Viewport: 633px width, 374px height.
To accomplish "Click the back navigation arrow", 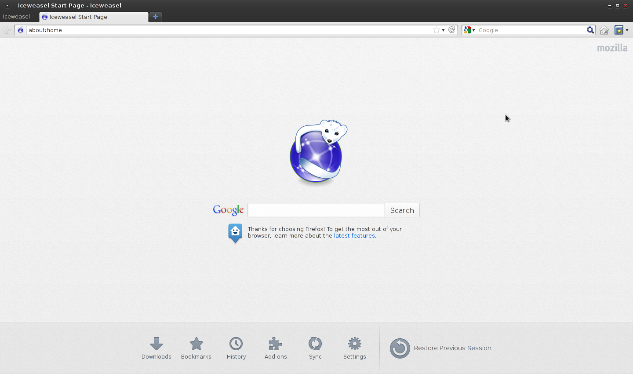I will 7,30.
